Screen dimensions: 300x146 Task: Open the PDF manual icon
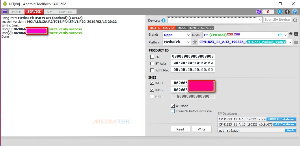296,34
